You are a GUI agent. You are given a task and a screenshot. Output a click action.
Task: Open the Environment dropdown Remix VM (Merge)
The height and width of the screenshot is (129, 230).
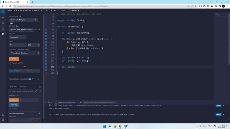point(23,20)
